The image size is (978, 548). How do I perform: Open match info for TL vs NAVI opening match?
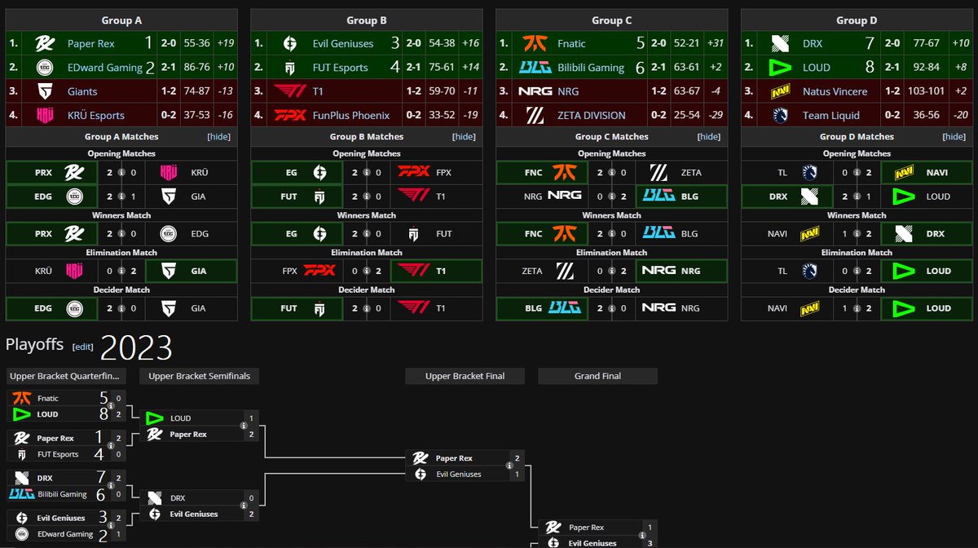coord(857,173)
